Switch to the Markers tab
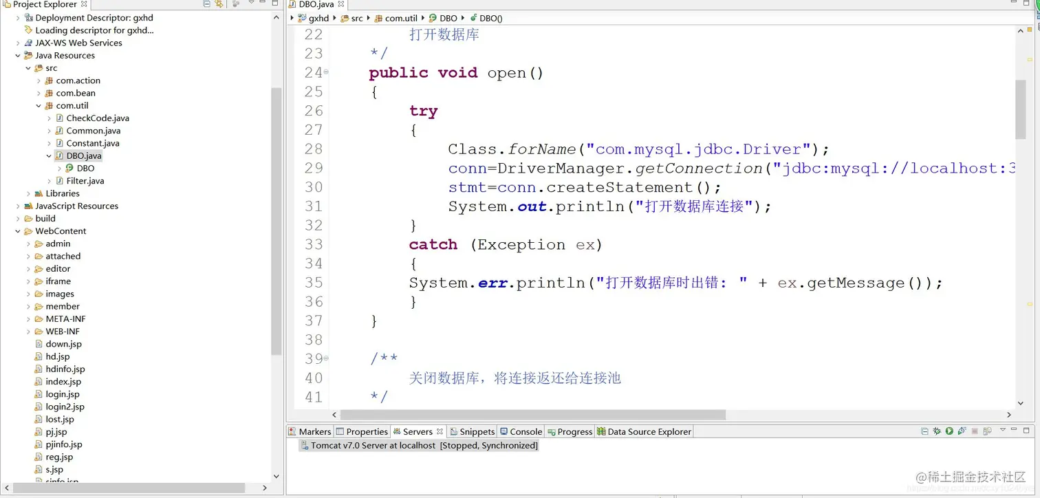 310,432
